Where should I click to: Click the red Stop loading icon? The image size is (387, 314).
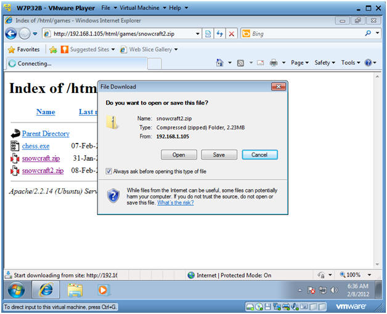coord(231,34)
